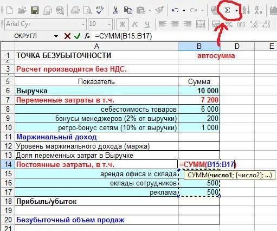Expand the AutoSum functions dropdown arrow
277x231 pixels.
236,10
